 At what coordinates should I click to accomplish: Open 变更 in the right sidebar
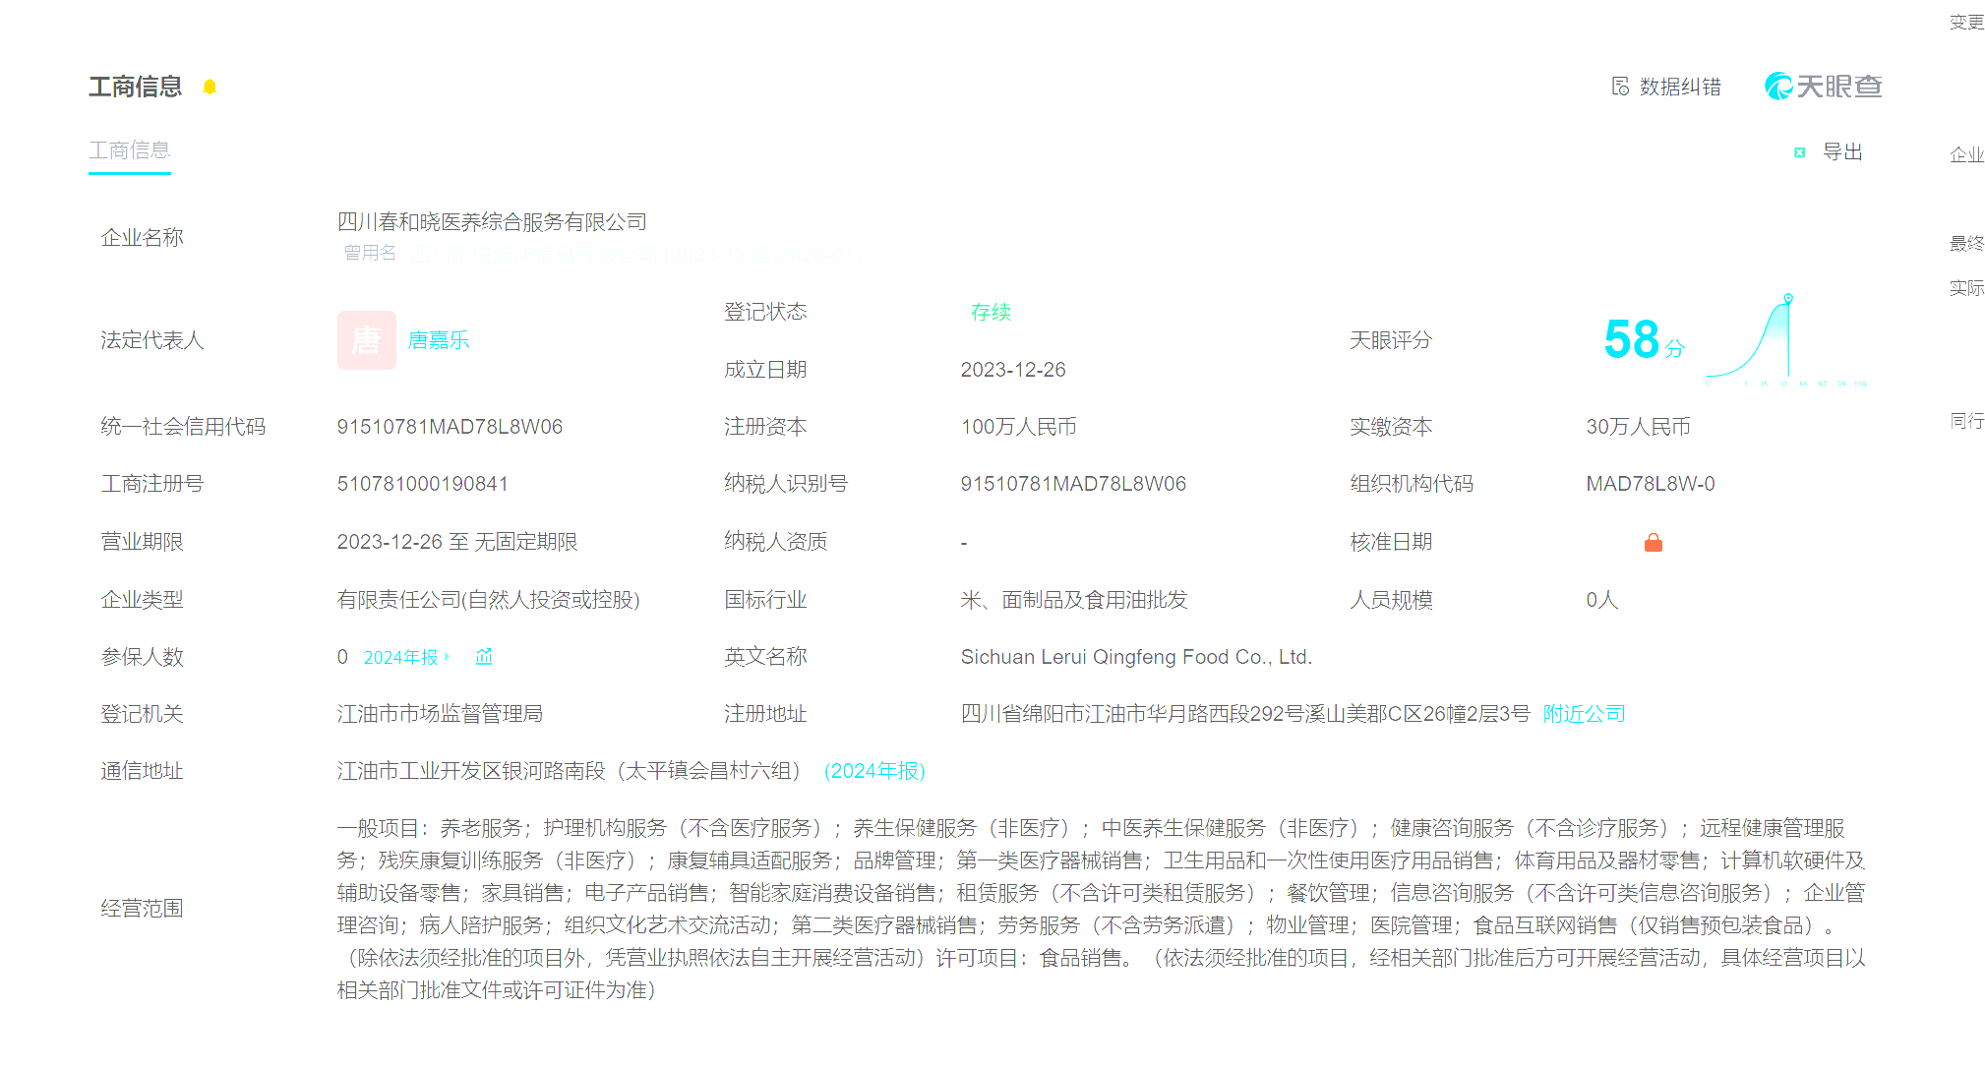click(1966, 23)
